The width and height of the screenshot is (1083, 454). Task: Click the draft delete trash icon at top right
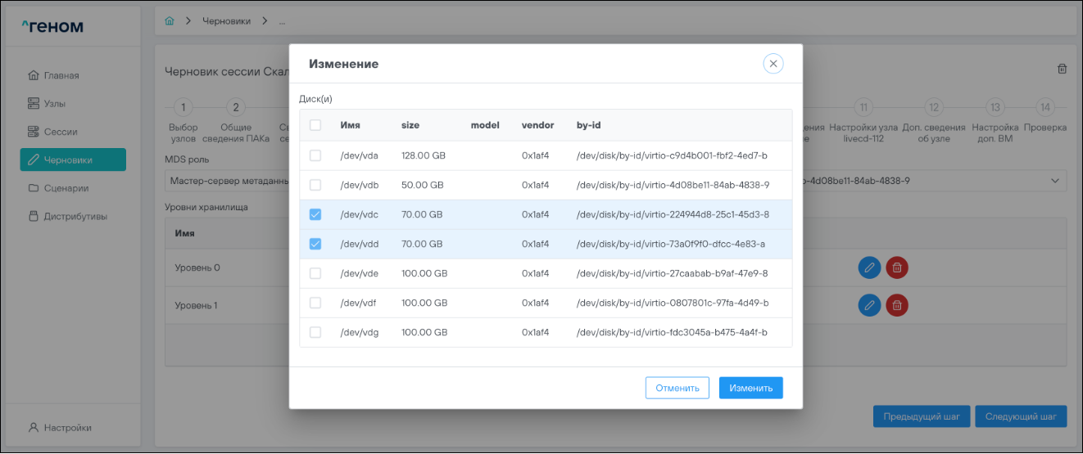(1062, 70)
